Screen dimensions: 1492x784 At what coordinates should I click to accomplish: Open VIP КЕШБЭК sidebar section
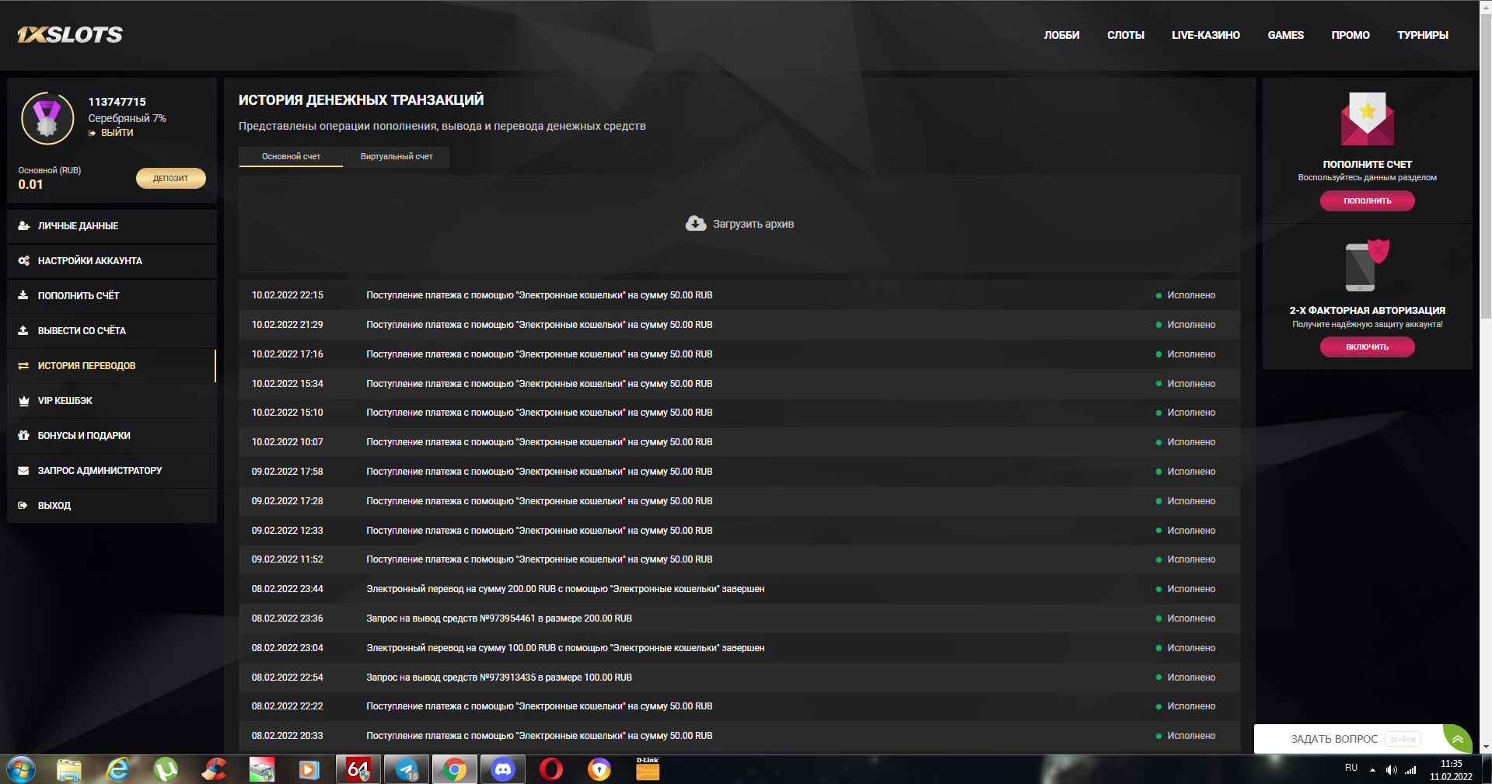click(x=112, y=401)
